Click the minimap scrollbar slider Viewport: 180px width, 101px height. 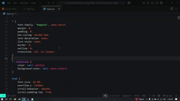pos(179,18)
